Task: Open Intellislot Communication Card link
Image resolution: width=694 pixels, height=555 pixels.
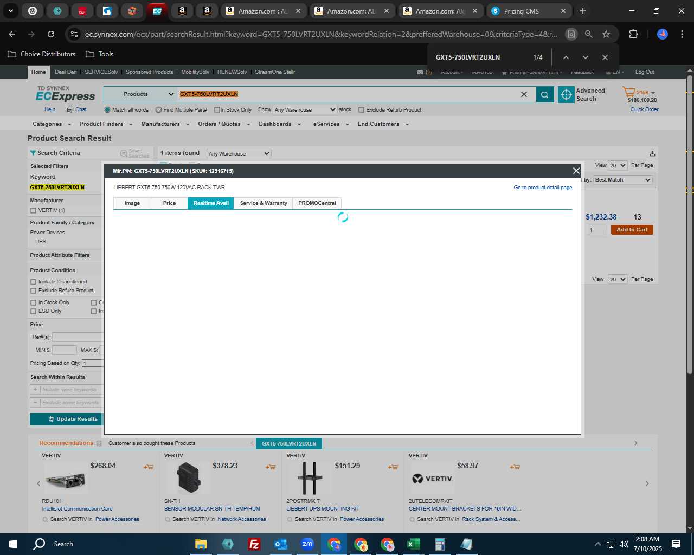Action: coord(77,509)
